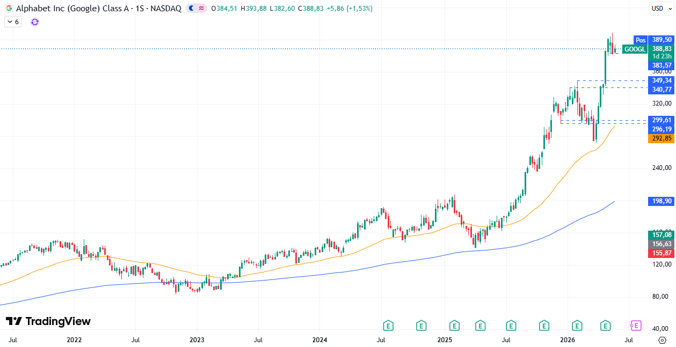Open the earnings marker nearest Jul 2025
The image size is (676, 347).
pos(511,325)
